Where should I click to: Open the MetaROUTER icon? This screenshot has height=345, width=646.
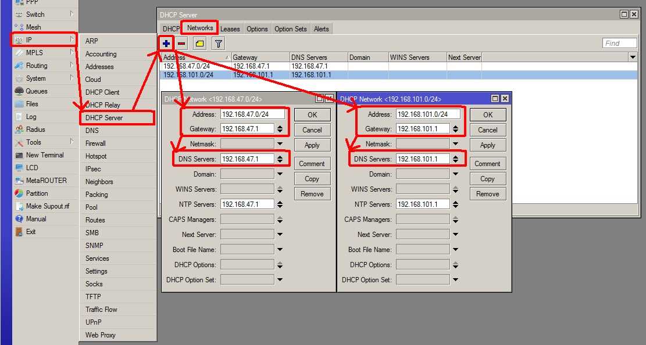pos(19,181)
